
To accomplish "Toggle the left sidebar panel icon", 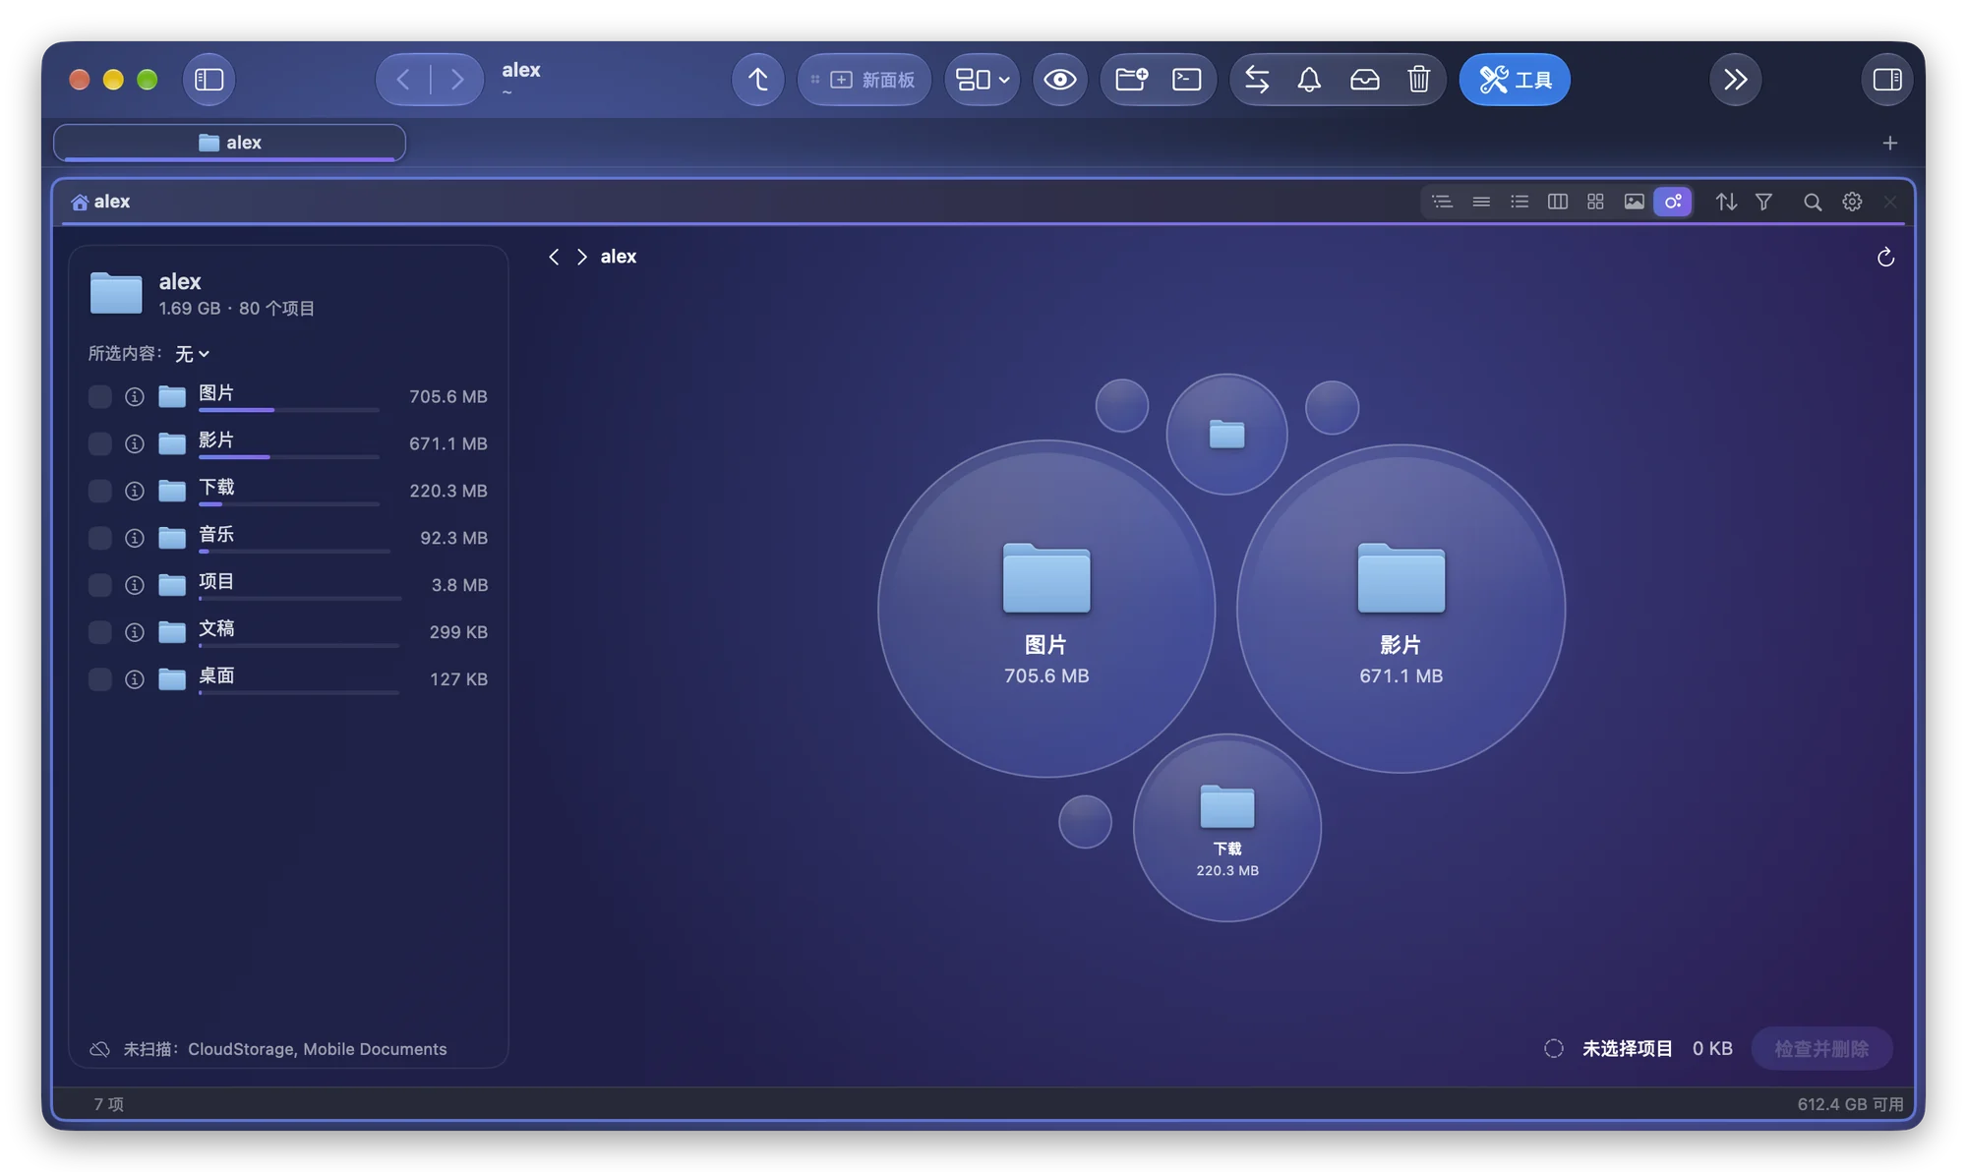I will (209, 80).
